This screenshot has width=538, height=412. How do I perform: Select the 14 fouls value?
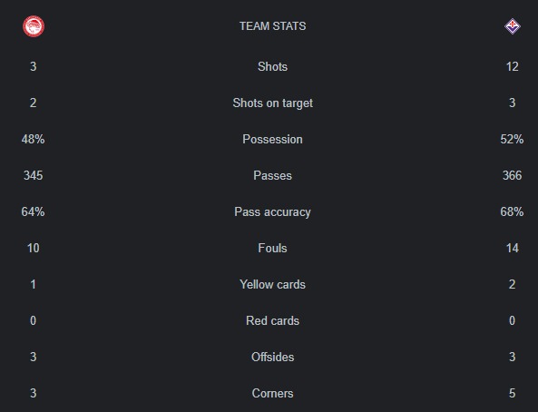tap(513, 249)
